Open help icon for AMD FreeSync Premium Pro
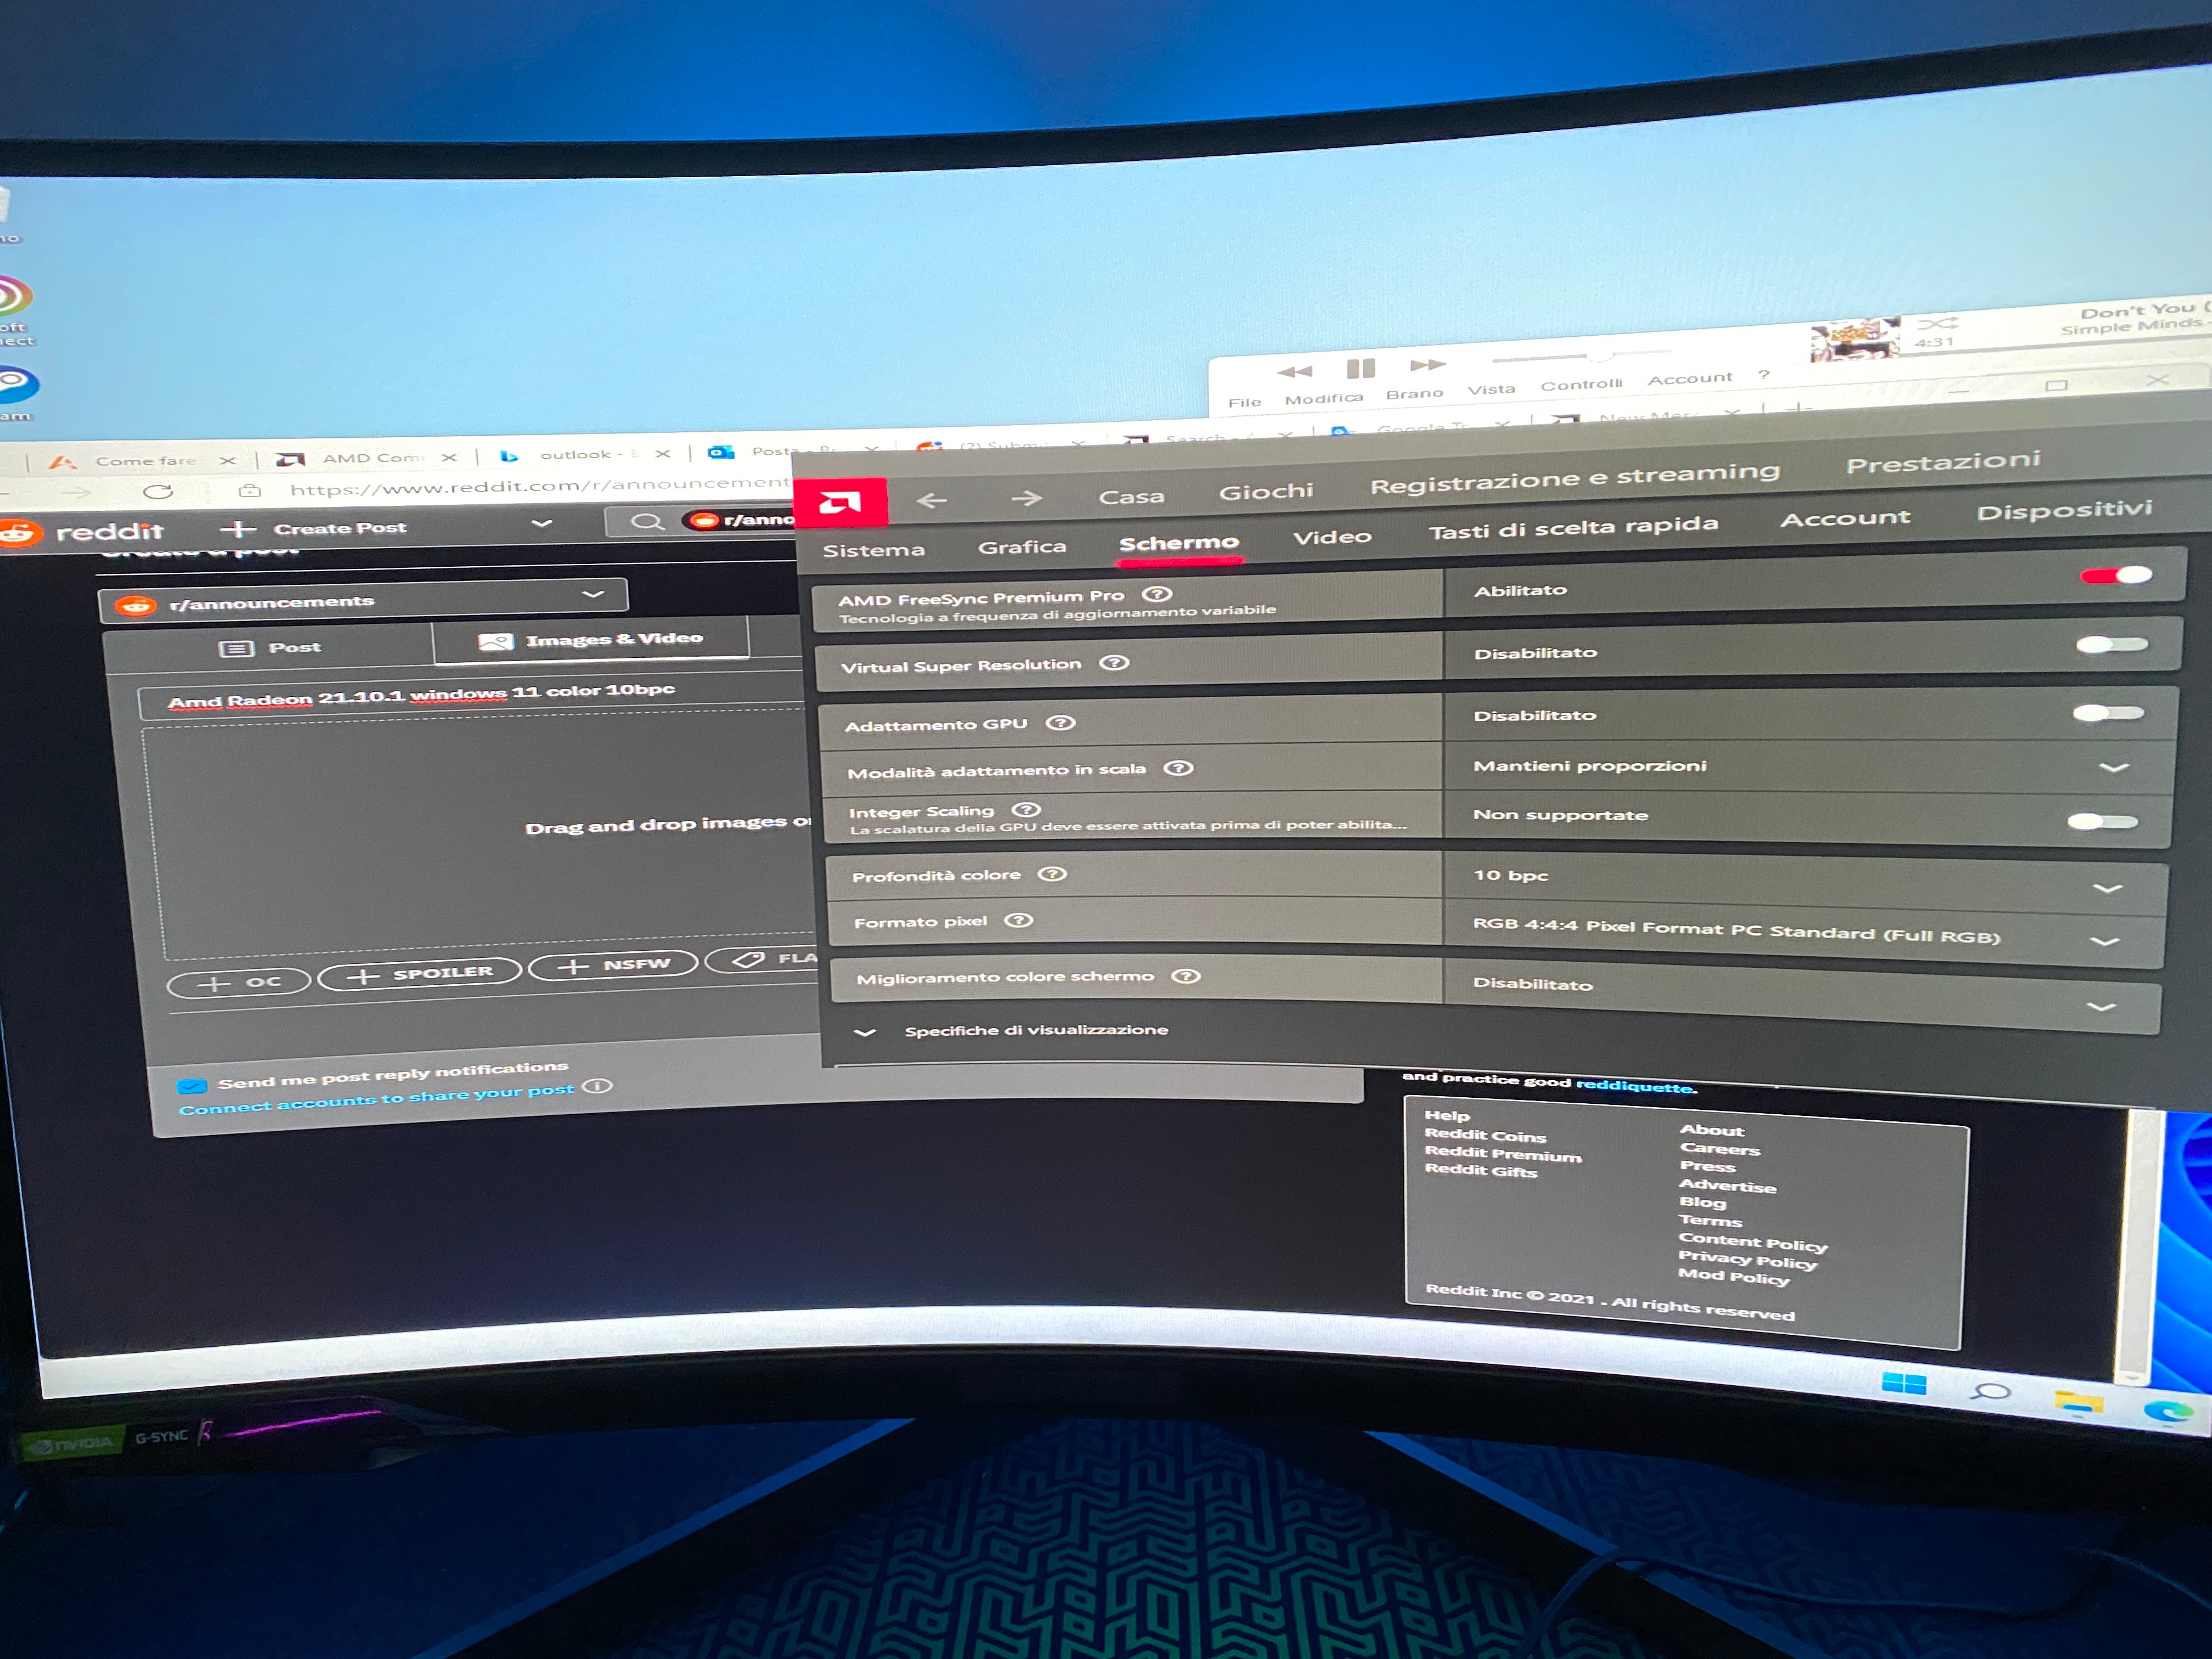The height and width of the screenshot is (1659, 2212). point(1157,594)
